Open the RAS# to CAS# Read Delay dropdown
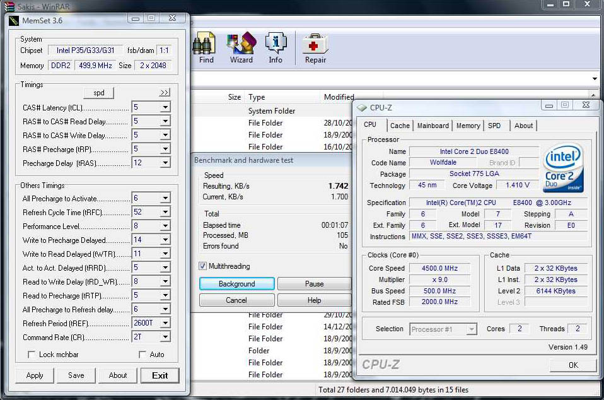The width and height of the screenshot is (604, 400). pos(165,121)
